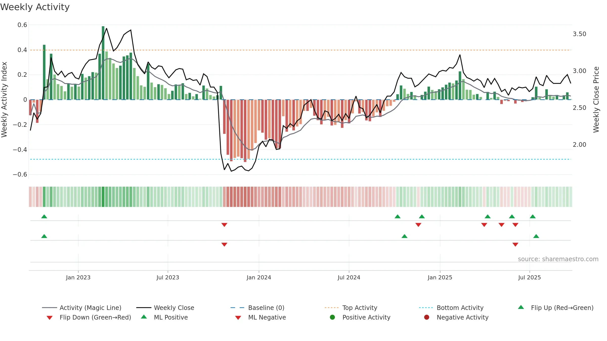This screenshot has height=341, width=607.
Task: Click the 2.00 price axis tick label
Action: click(x=579, y=145)
